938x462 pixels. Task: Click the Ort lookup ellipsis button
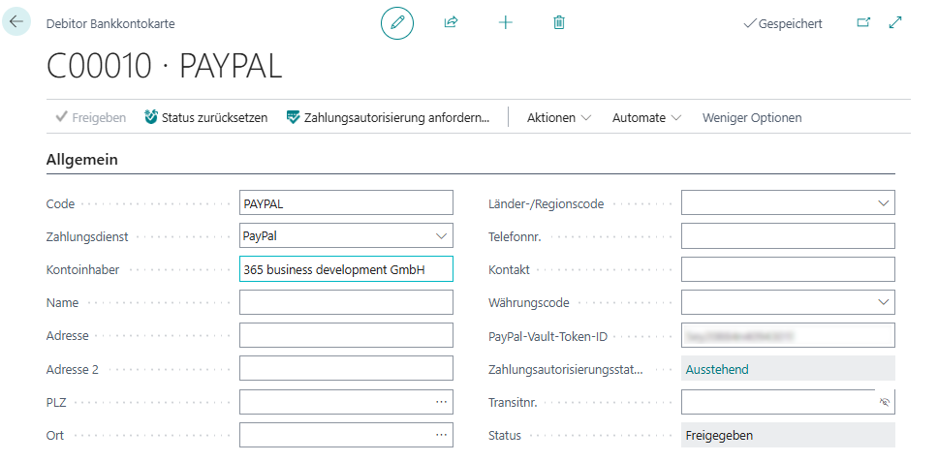click(x=441, y=435)
